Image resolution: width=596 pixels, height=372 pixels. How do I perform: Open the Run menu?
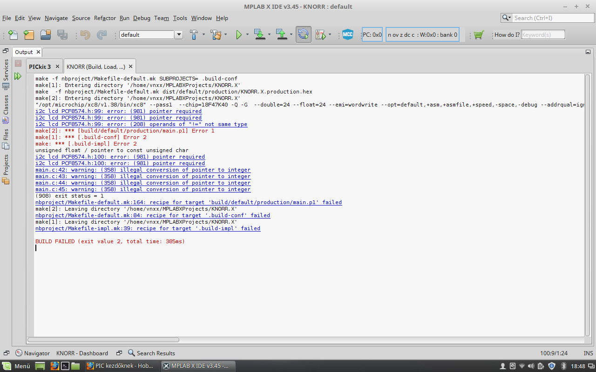[124, 18]
